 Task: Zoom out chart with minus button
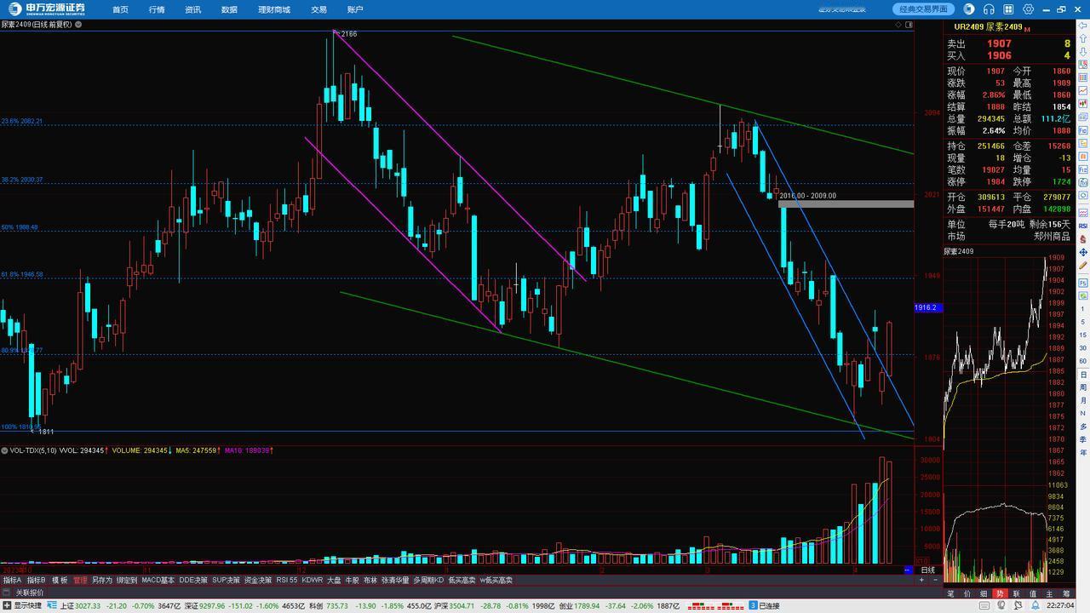(936, 580)
